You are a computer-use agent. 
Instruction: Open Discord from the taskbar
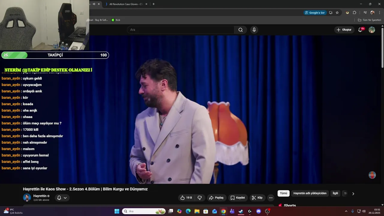click(259, 211)
